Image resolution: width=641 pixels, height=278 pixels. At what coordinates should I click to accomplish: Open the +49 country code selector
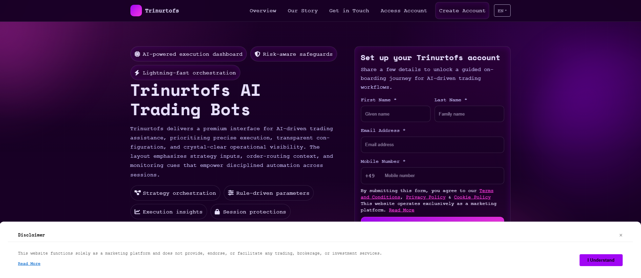370,176
